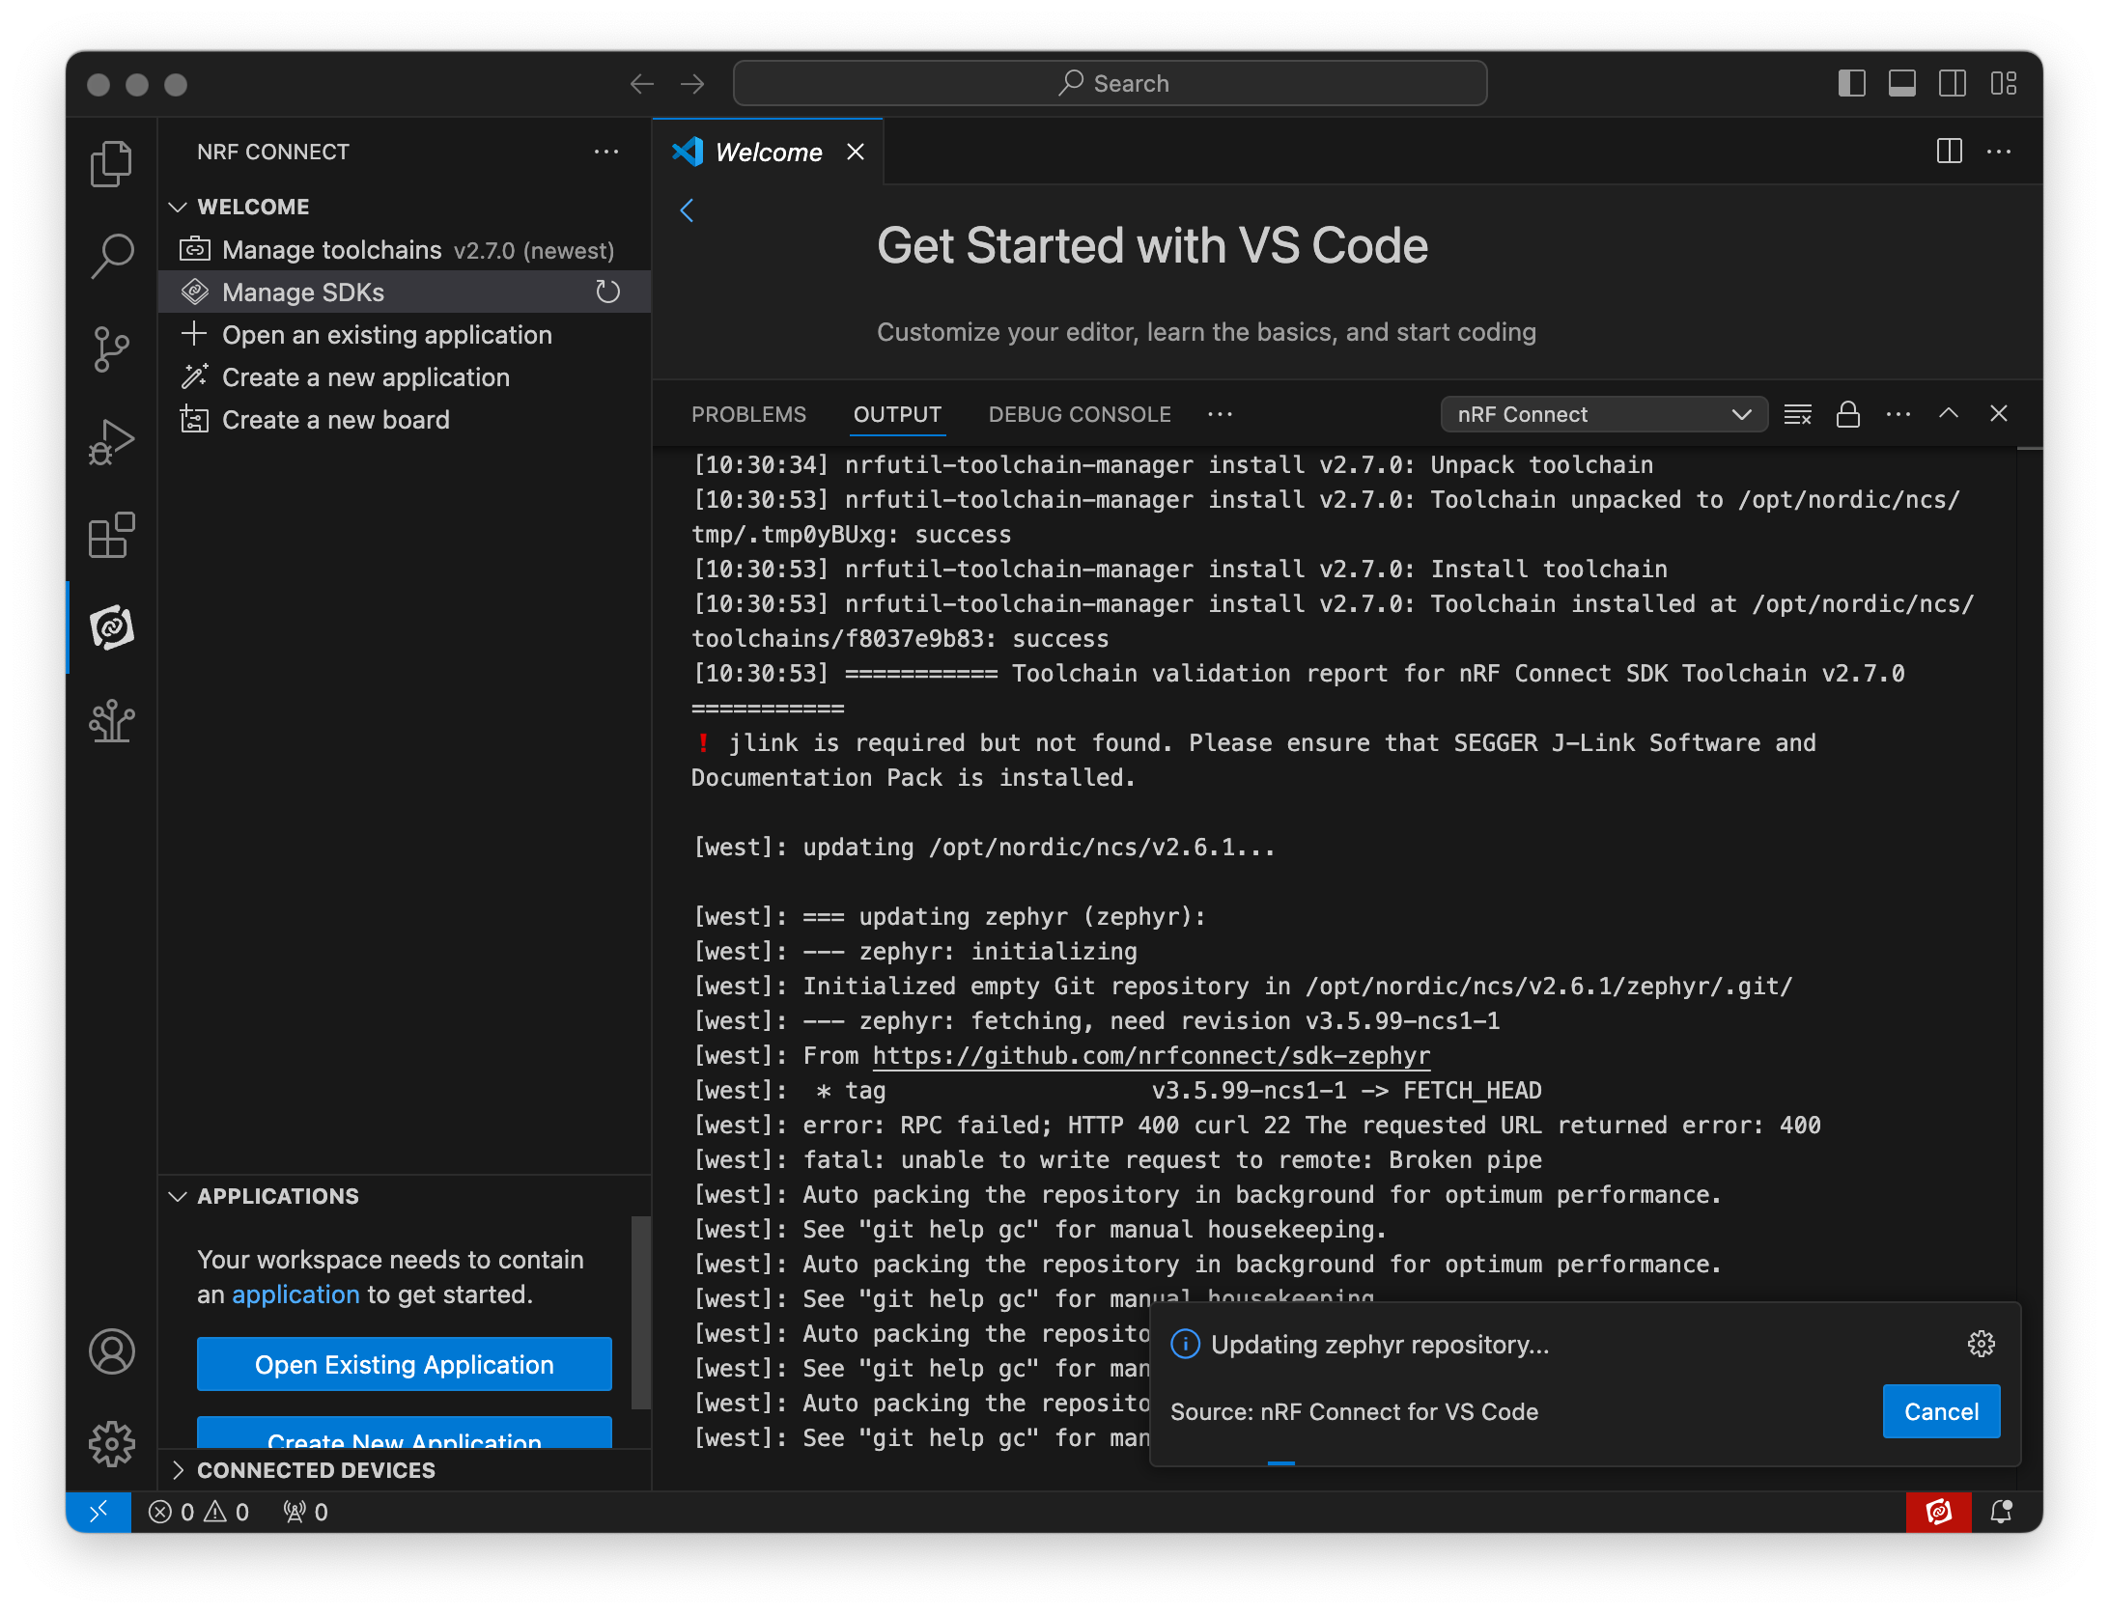The width and height of the screenshot is (2109, 1614).
Task: Close the Welcome tab
Action: point(856,152)
